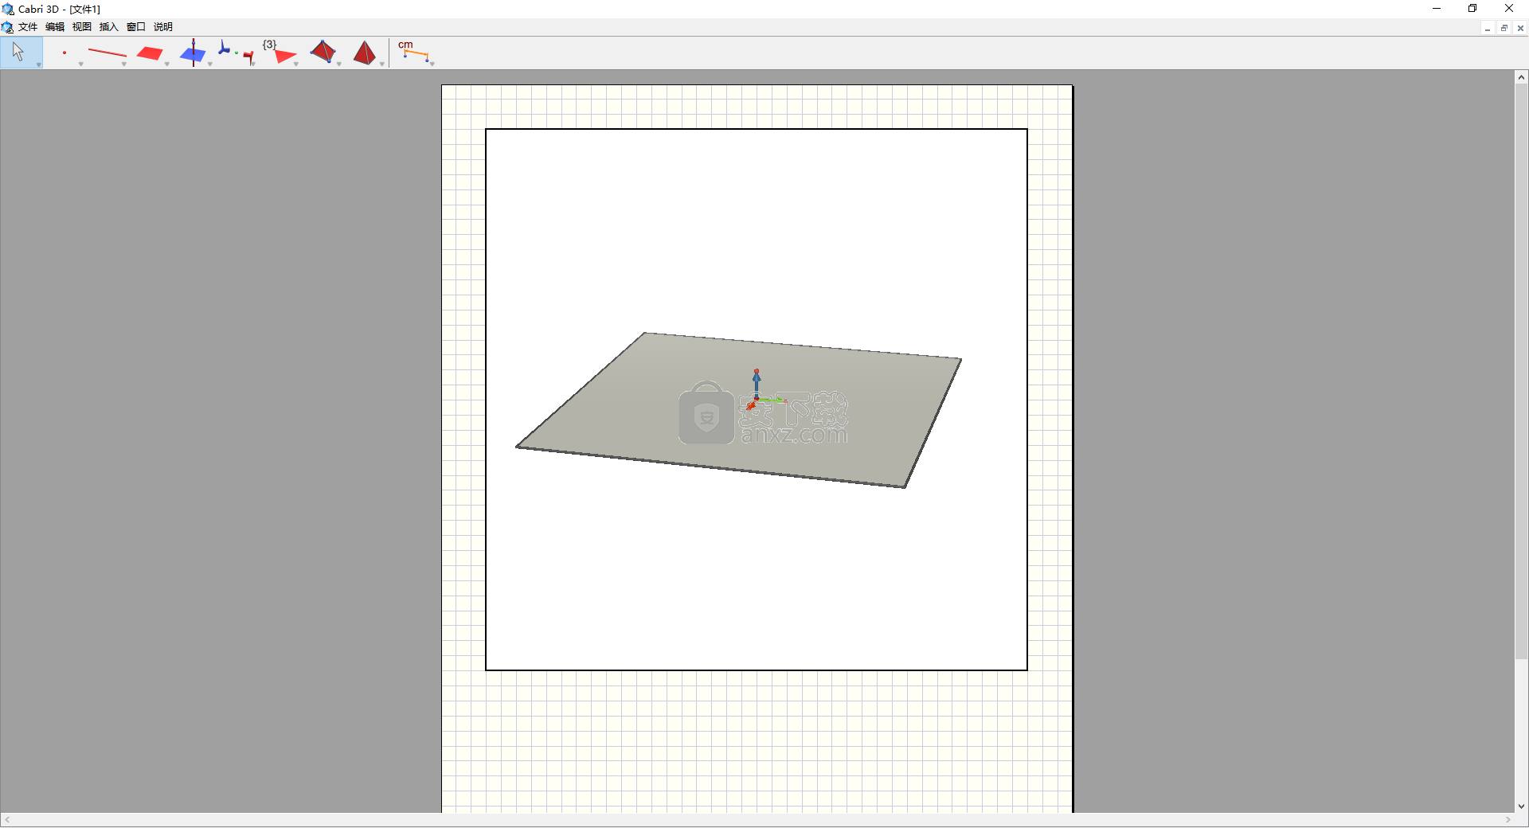
Task: Expand the Plane tool dropdown arrow
Action: pos(167,64)
